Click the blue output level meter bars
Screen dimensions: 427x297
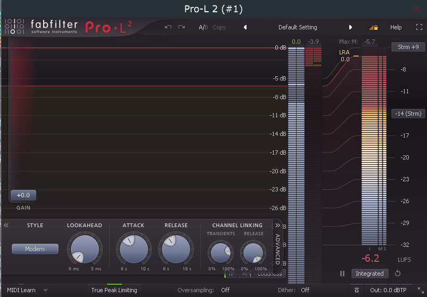click(x=296, y=165)
